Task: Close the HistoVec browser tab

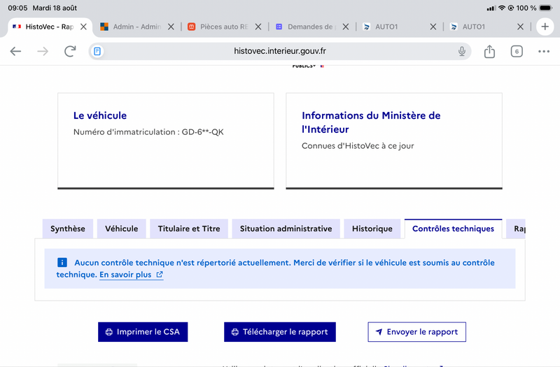Action: pyautogui.click(x=83, y=27)
